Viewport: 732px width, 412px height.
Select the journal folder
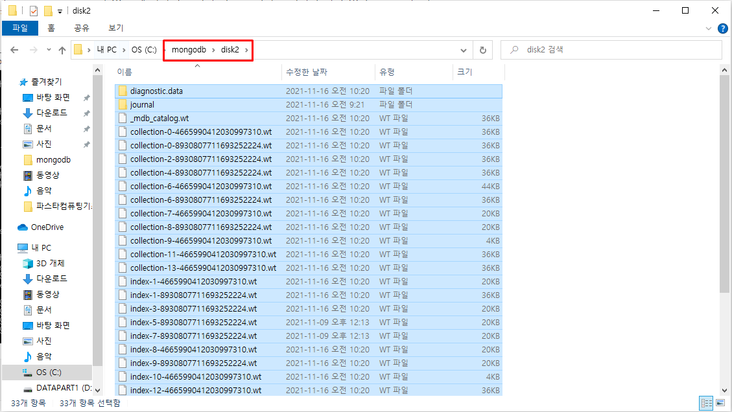[x=308, y=104]
